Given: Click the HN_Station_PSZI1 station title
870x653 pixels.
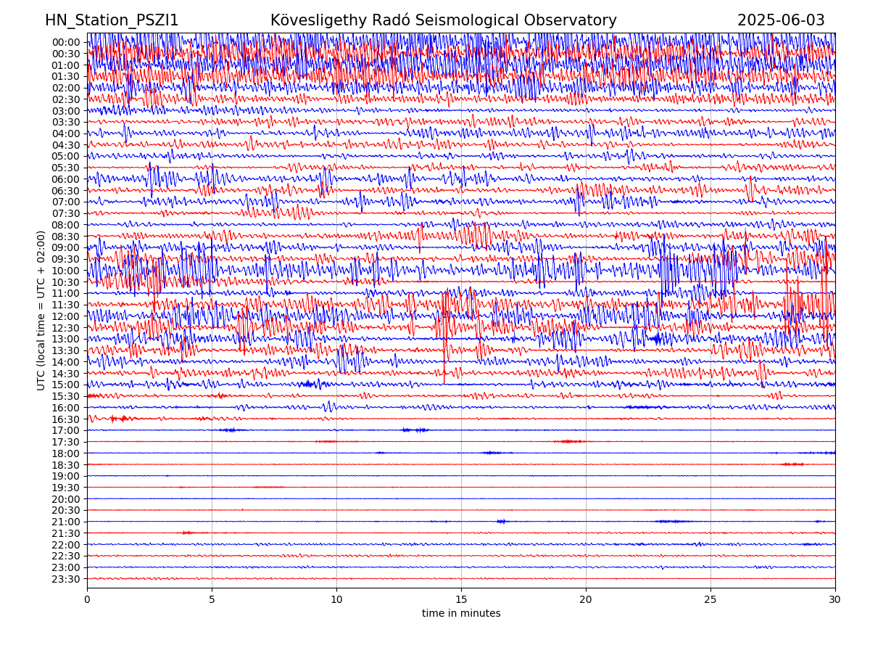Looking at the screenshot, I should coord(112,21).
